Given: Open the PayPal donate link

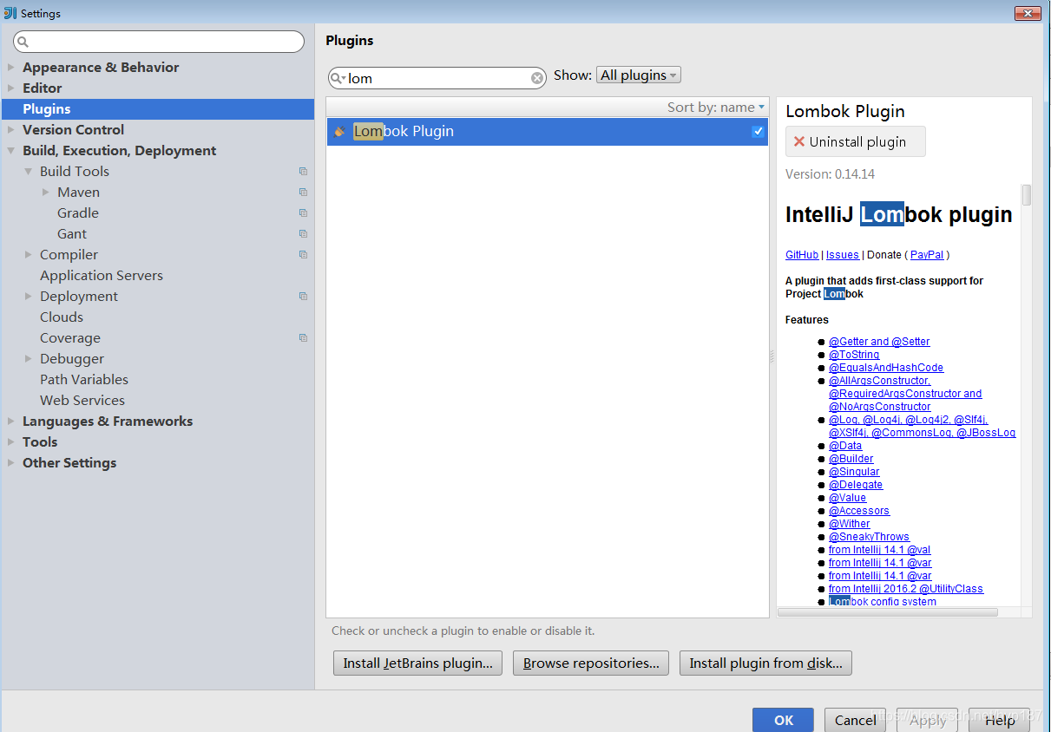Looking at the screenshot, I should pos(927,255).
